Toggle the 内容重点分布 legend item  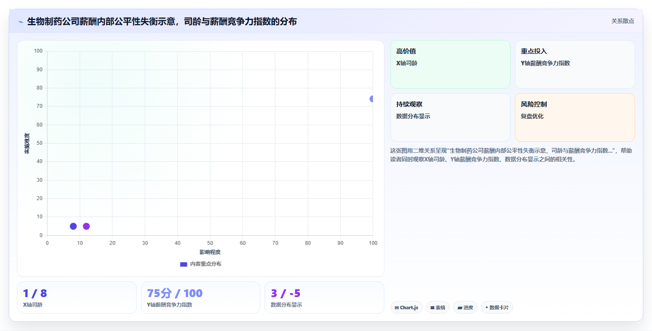[x=201, y=264]
